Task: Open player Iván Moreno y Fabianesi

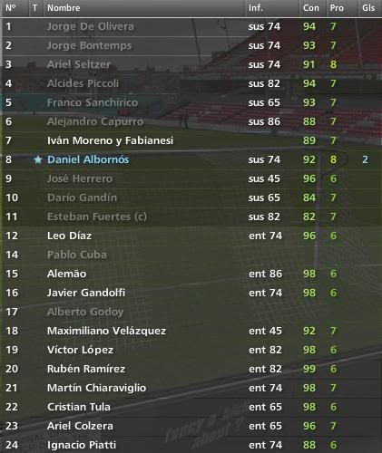Action: click(x=110, y=140)
